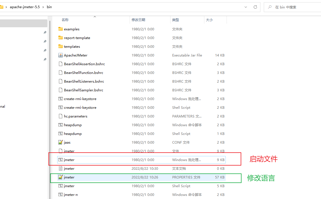Click the Executable Jar File type cell
The height and width of the screenshot is (199, 321).
point(187,55)
